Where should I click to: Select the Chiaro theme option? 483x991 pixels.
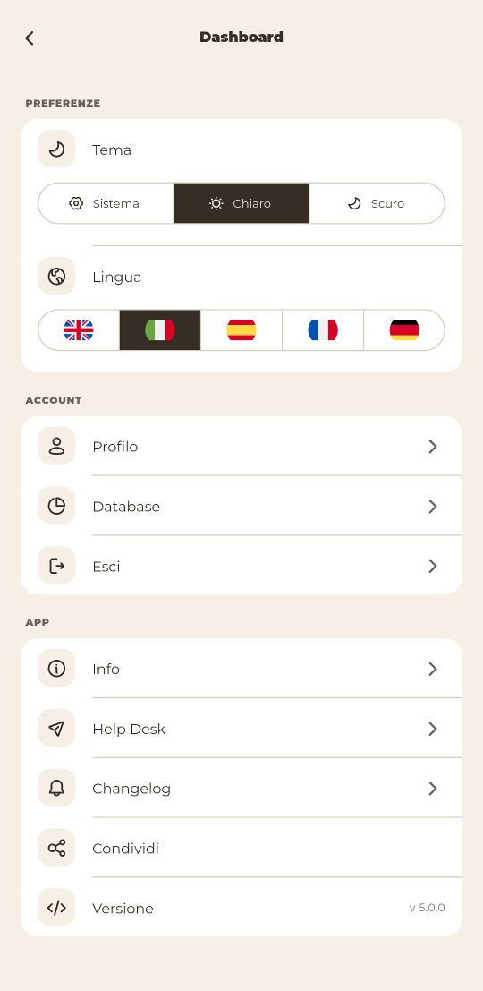pos(241,203)
